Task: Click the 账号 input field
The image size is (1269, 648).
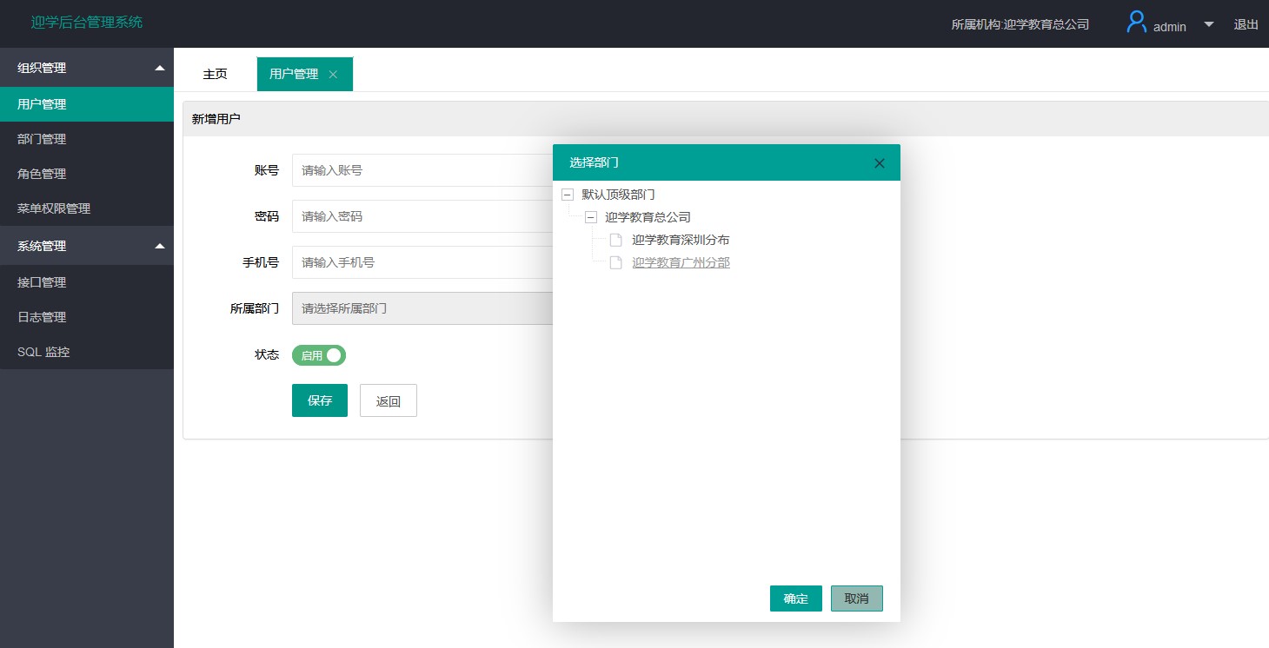Action: coord(422,170)
